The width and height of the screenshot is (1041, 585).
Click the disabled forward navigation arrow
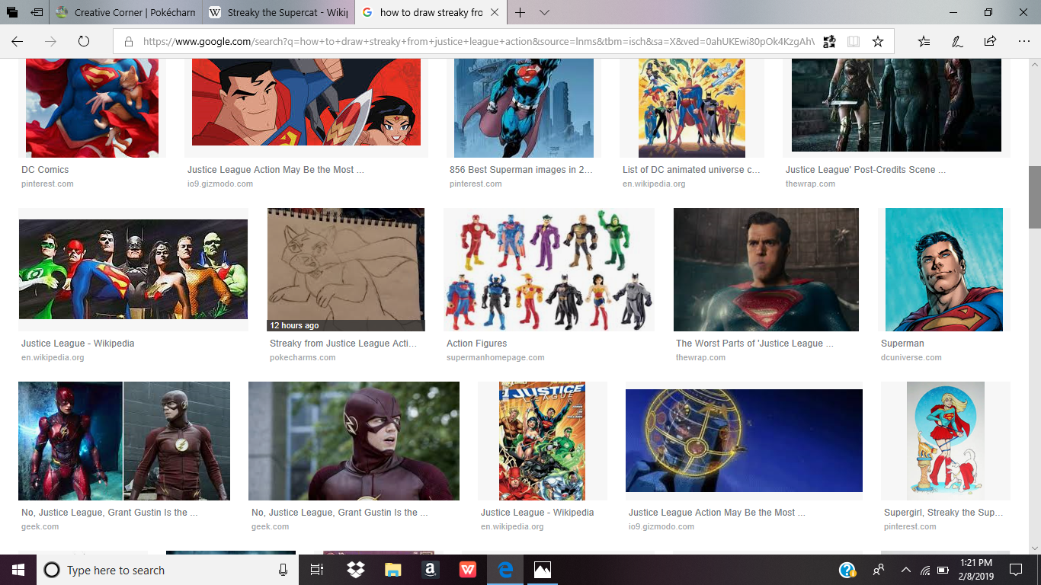[50, 42]
